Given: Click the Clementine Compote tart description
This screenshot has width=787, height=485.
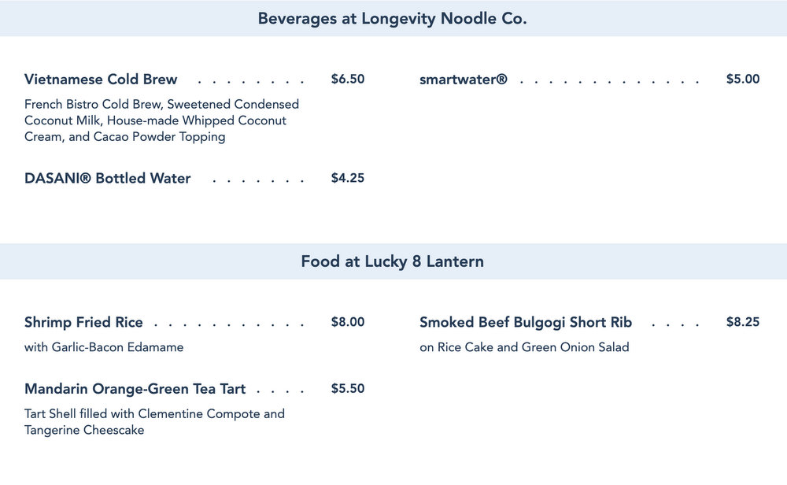Looking at the screenshot, I should (x=154, y=422).
